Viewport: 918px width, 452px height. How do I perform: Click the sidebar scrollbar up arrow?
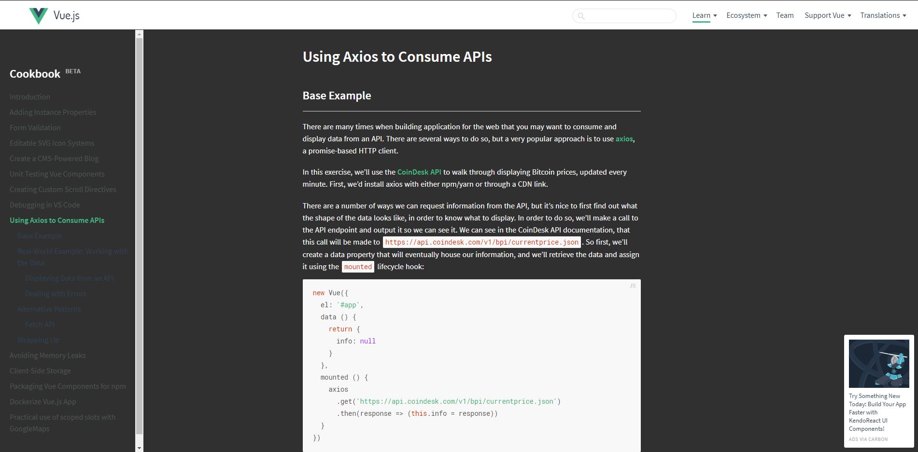(x=139, y=34)
